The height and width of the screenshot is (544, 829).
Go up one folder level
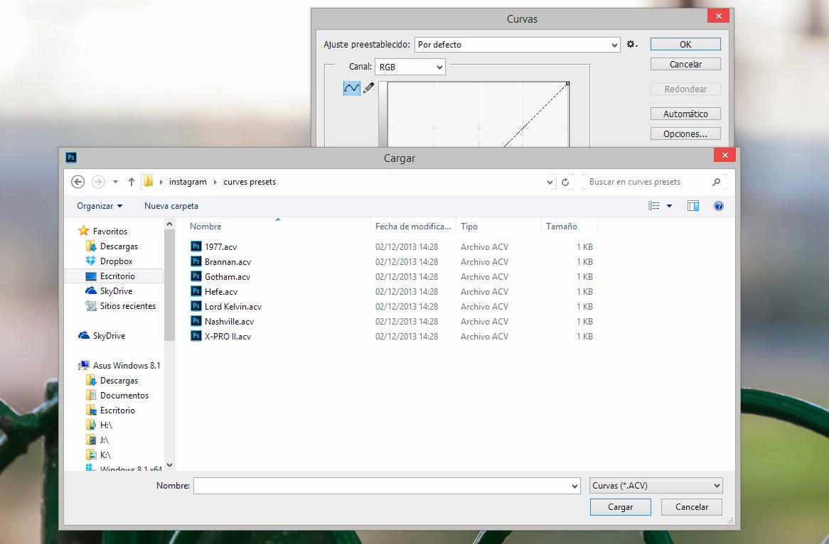click(131, 182)
